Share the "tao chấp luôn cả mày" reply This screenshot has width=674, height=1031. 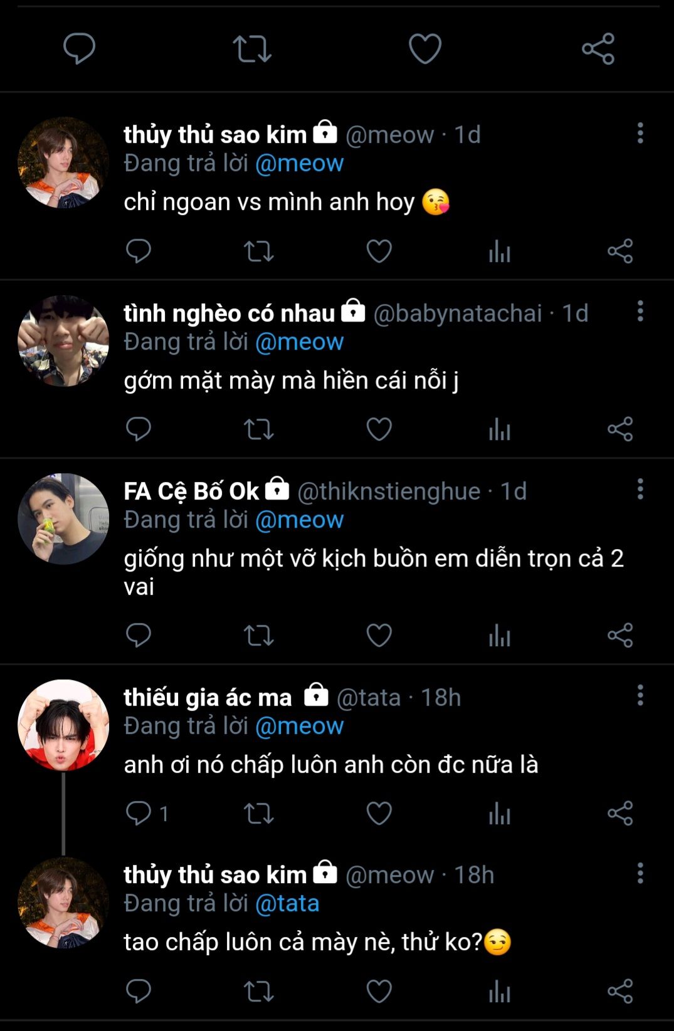coord(620,992)
